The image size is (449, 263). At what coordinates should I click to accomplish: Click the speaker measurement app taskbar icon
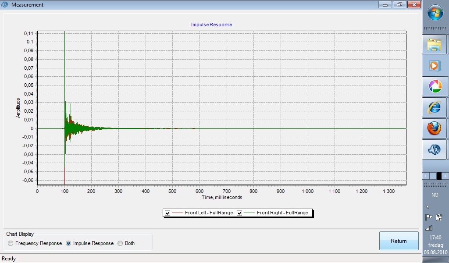[435, 150]
